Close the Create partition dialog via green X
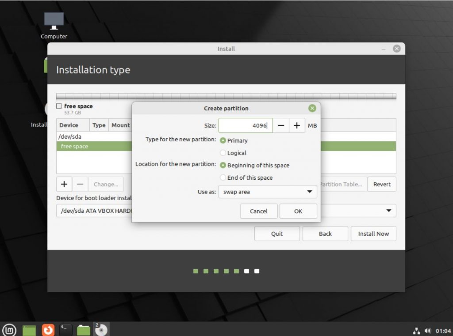The height and width of the screenshot is (336, 453). coord(312,108)
